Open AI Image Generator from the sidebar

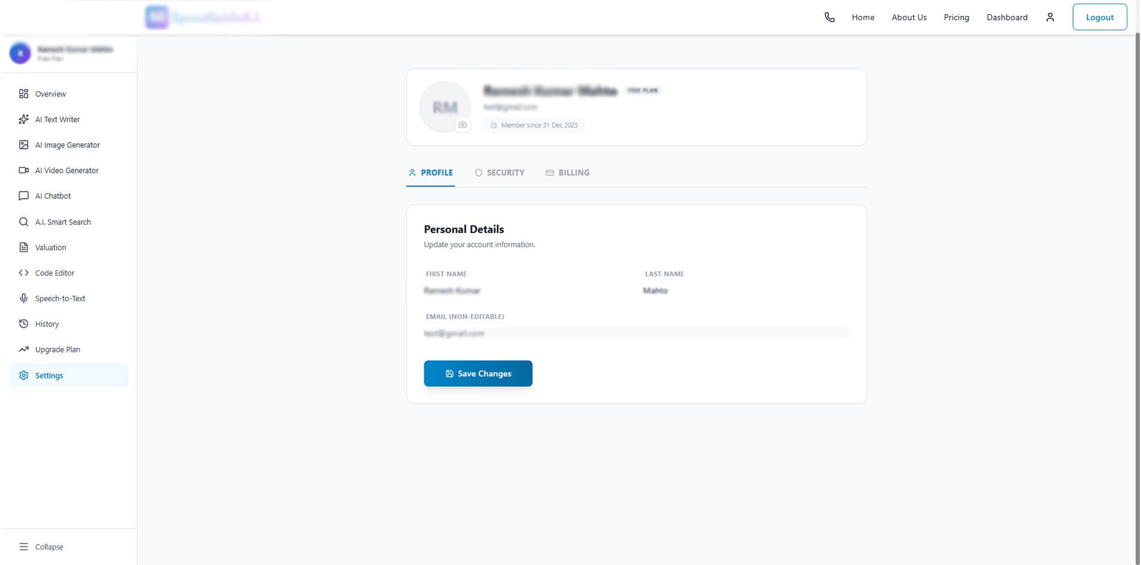tap(69, 145)
